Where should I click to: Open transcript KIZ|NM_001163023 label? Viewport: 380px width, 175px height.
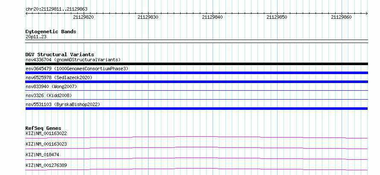(x=46, y=144)
